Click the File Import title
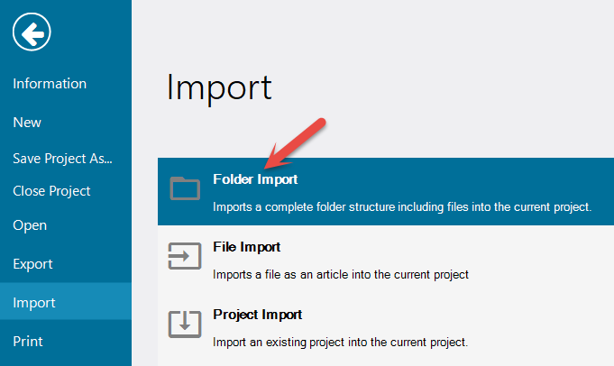This screenshot has height=366, width=614. [246, 247]
